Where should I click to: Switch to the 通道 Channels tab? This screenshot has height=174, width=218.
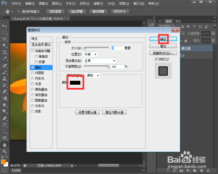point(178,21)
